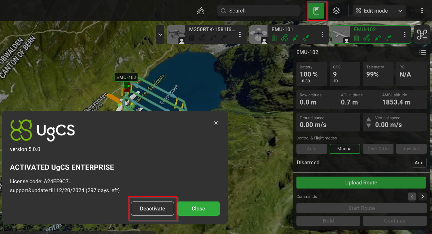
Task: Open EMU-102 panel list view icon
Action: coord(422,52)
